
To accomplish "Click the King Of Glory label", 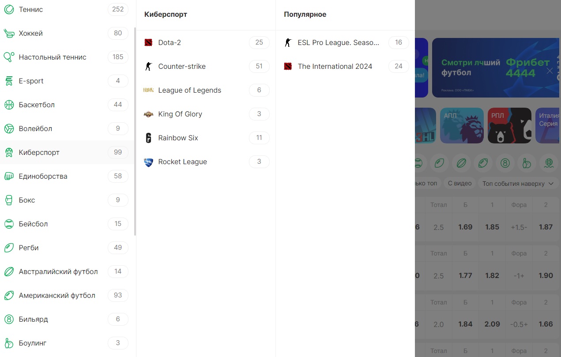I will click(x=180, y=114).
